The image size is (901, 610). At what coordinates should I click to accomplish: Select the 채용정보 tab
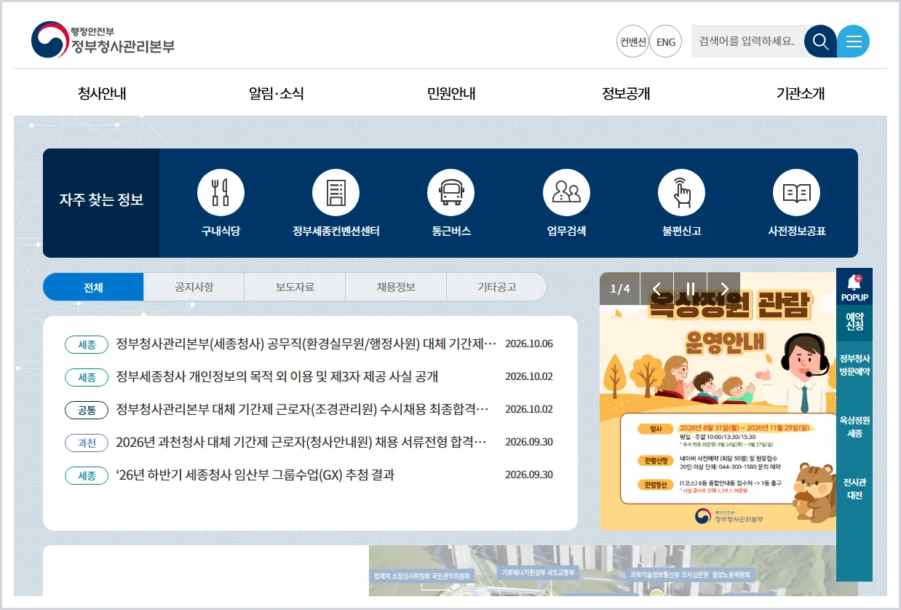coord(396,287)
